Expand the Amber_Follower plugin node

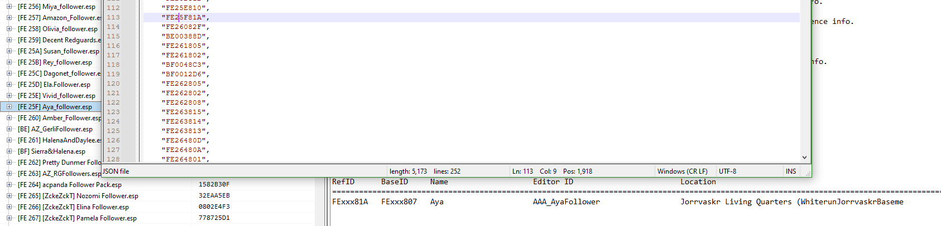point(9,118)
